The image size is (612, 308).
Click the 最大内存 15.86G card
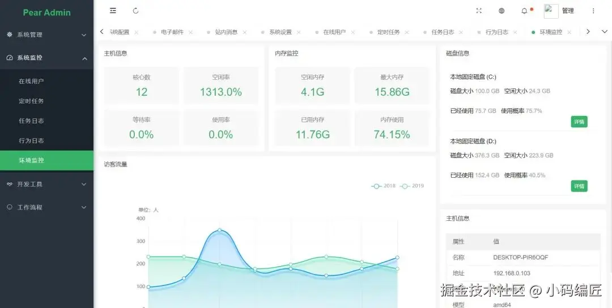click(392, 85)
